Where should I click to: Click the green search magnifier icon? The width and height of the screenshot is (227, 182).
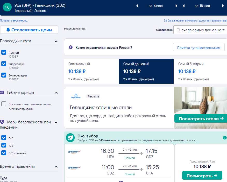pos(7,7)
